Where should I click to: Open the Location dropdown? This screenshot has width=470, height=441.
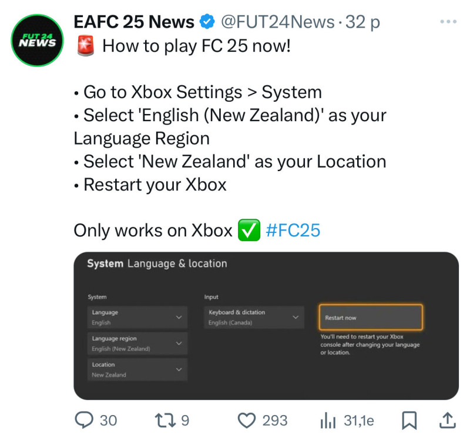pos(137,370)
